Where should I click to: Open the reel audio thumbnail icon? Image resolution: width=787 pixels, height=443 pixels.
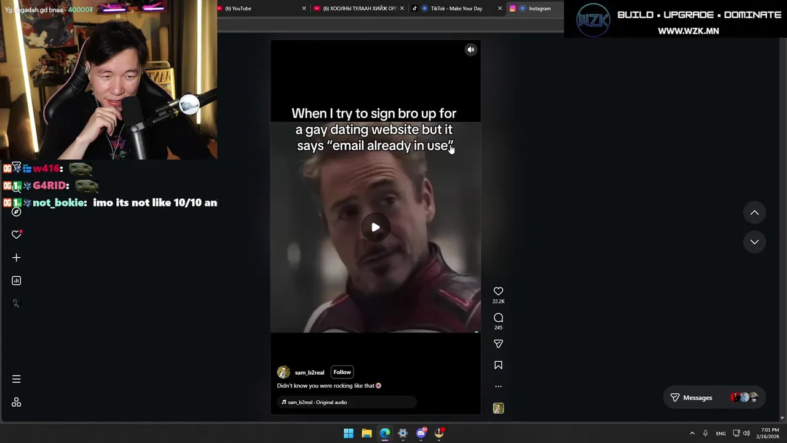tap(498, 408)
